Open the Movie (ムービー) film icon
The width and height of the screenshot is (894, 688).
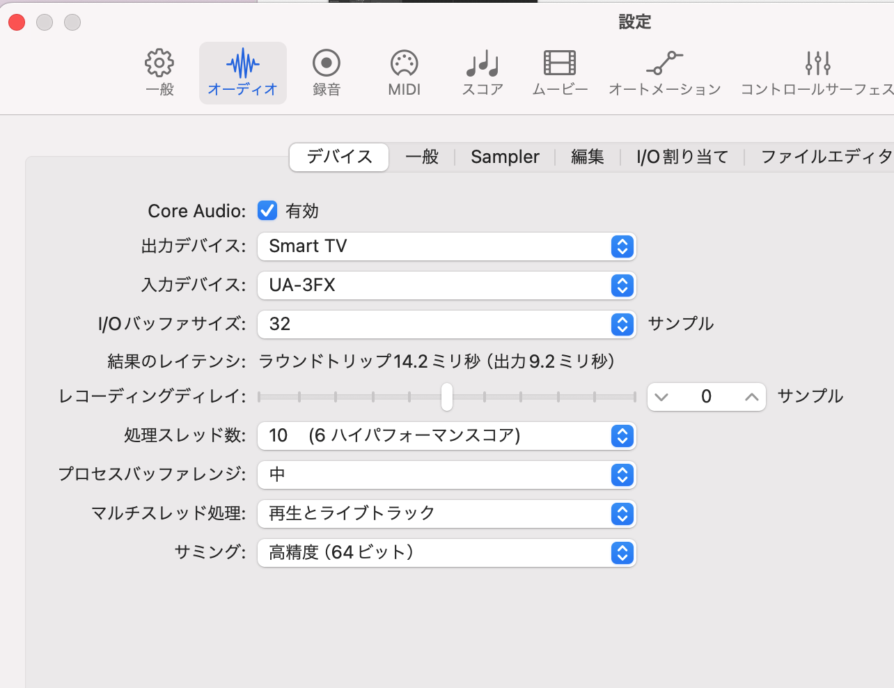pyautogui.click(x=560, y=63)
